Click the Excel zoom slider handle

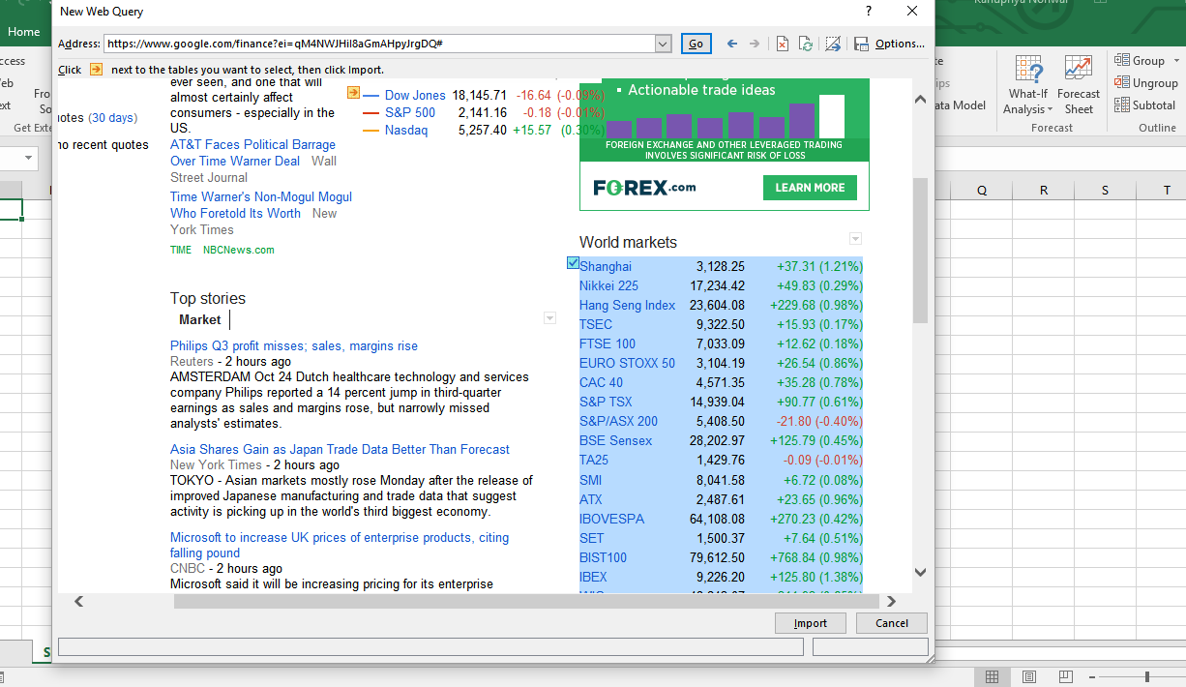pos(1147,676)
